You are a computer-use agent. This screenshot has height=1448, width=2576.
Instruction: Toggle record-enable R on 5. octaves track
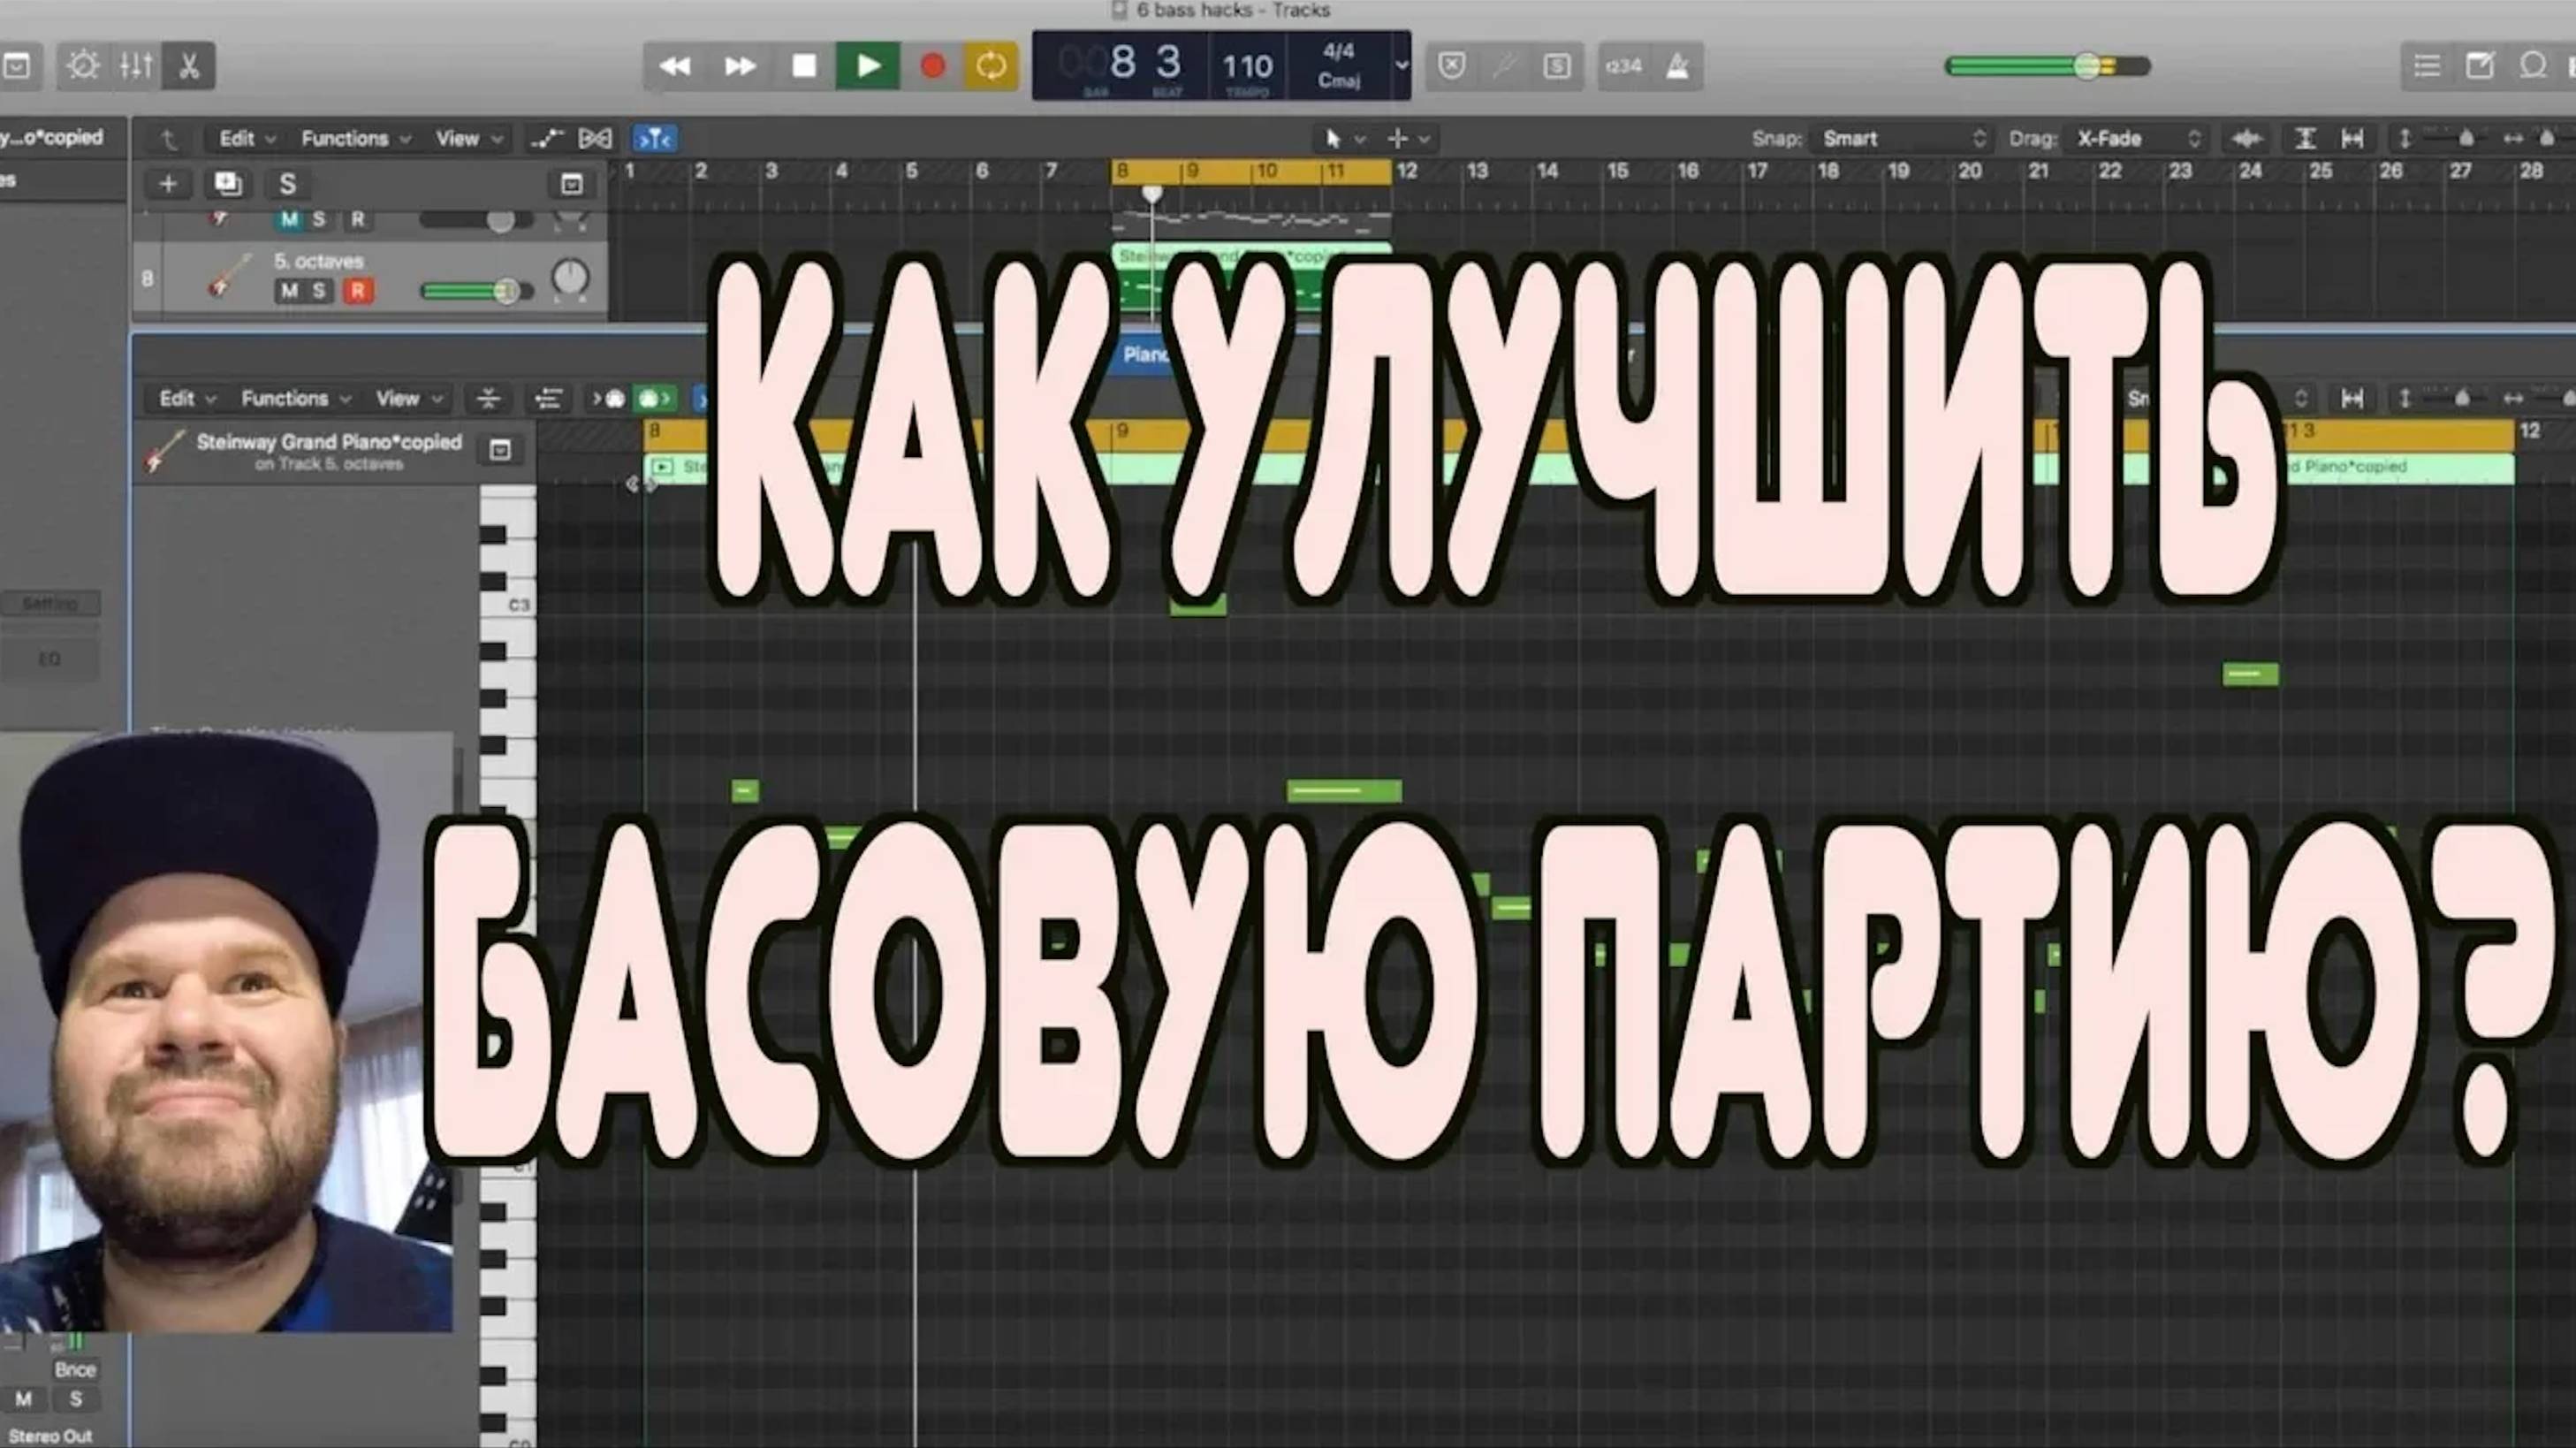pos(358,290)
